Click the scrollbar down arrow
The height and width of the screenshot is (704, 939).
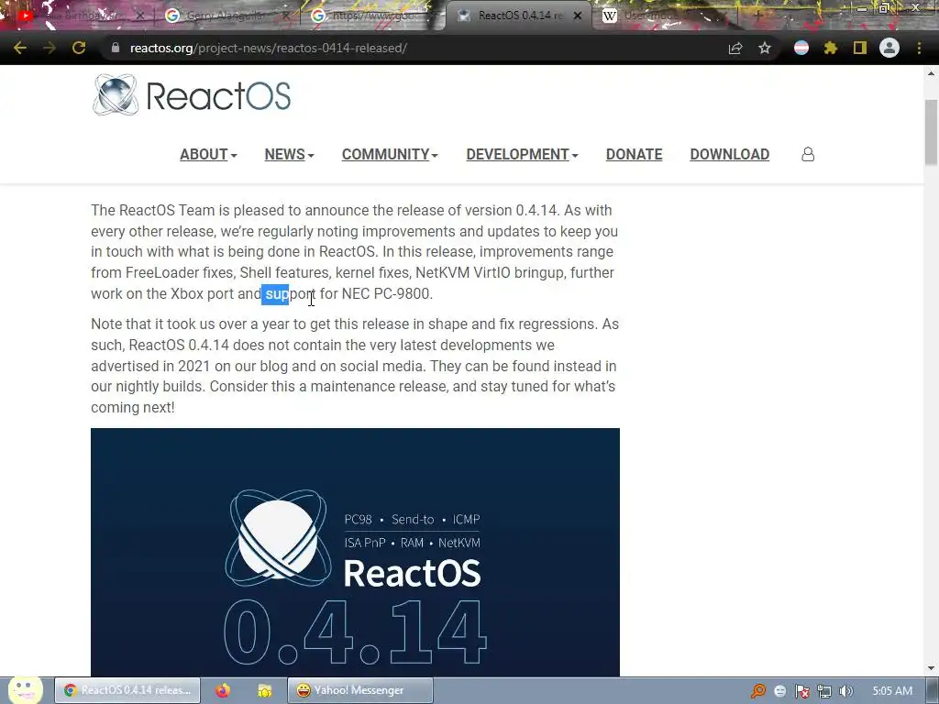pyautogui.click(x=931, y=668)
